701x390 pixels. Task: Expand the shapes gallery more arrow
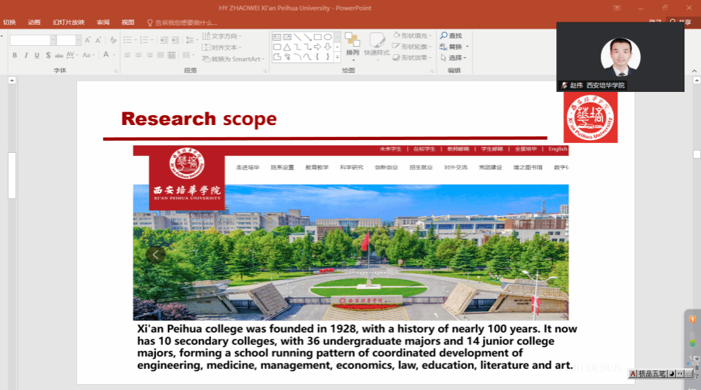336,56
